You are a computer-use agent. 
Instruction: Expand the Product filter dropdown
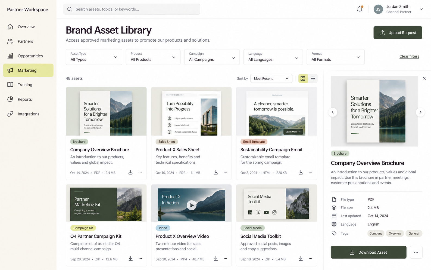coord(153,57)
